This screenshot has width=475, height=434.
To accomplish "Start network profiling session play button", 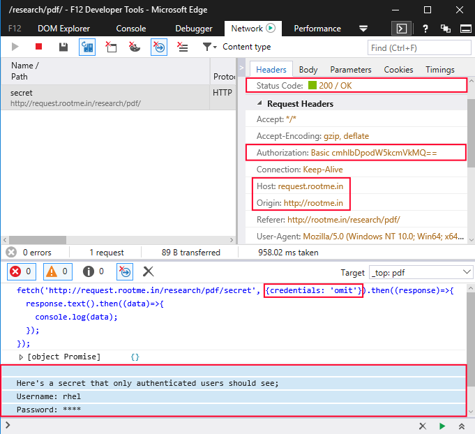I will click(x=15, y=47).
